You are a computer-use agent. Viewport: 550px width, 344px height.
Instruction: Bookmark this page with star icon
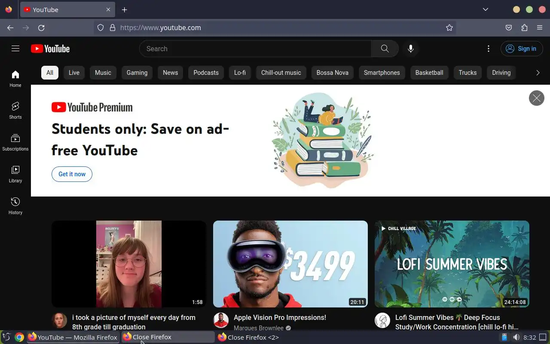click(x=449, y=28)
